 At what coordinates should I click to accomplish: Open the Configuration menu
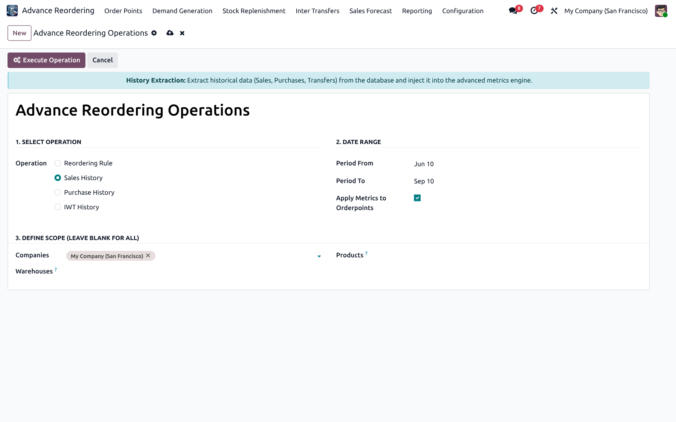(x=463, y=11)
